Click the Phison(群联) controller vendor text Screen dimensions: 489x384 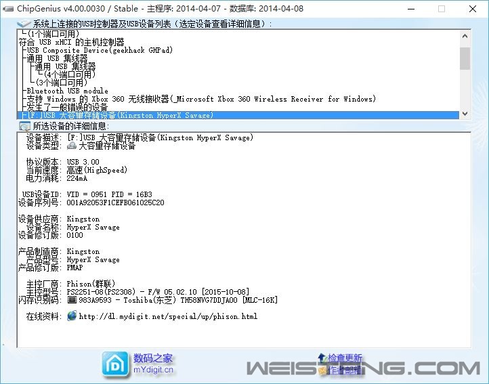pyautogui.click(x=91, y=284)
